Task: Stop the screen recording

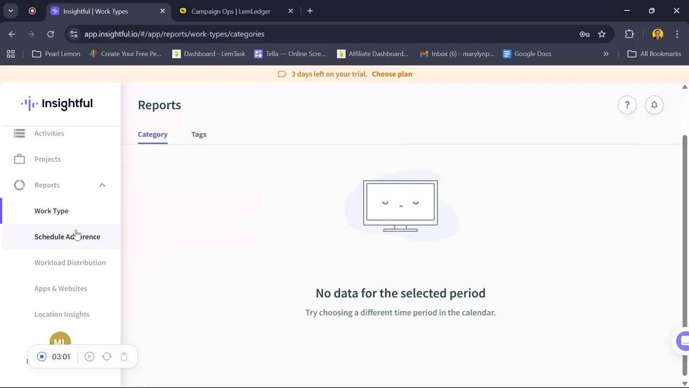Action: coord(41,357)
